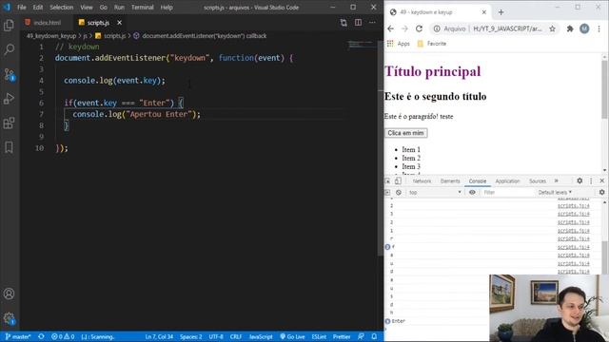
Task: Change indentation via Spaces: 2
Action: [x=190, y=336]
